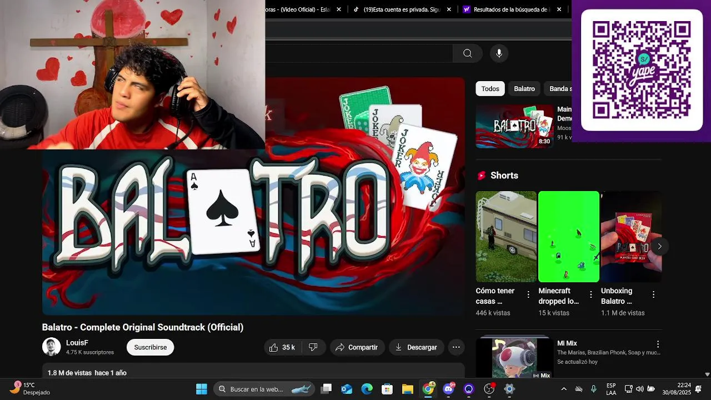This screenshot has height=400, width=711.
Task: Open the gear Settings app in taskbar
Action: (509, 389)
